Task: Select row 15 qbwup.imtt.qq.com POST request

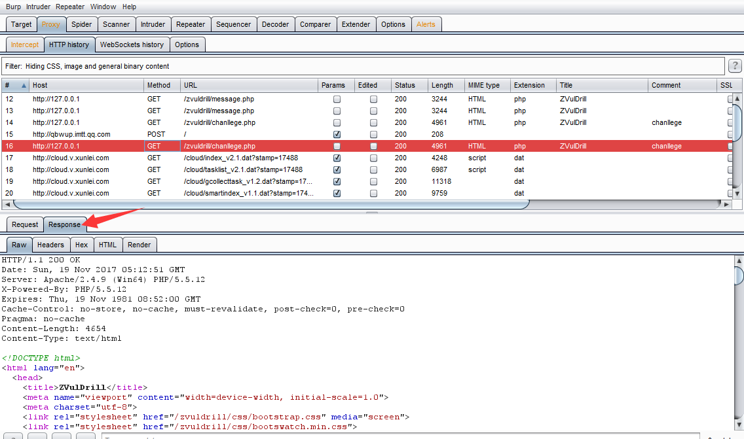Action: (366, 135)
